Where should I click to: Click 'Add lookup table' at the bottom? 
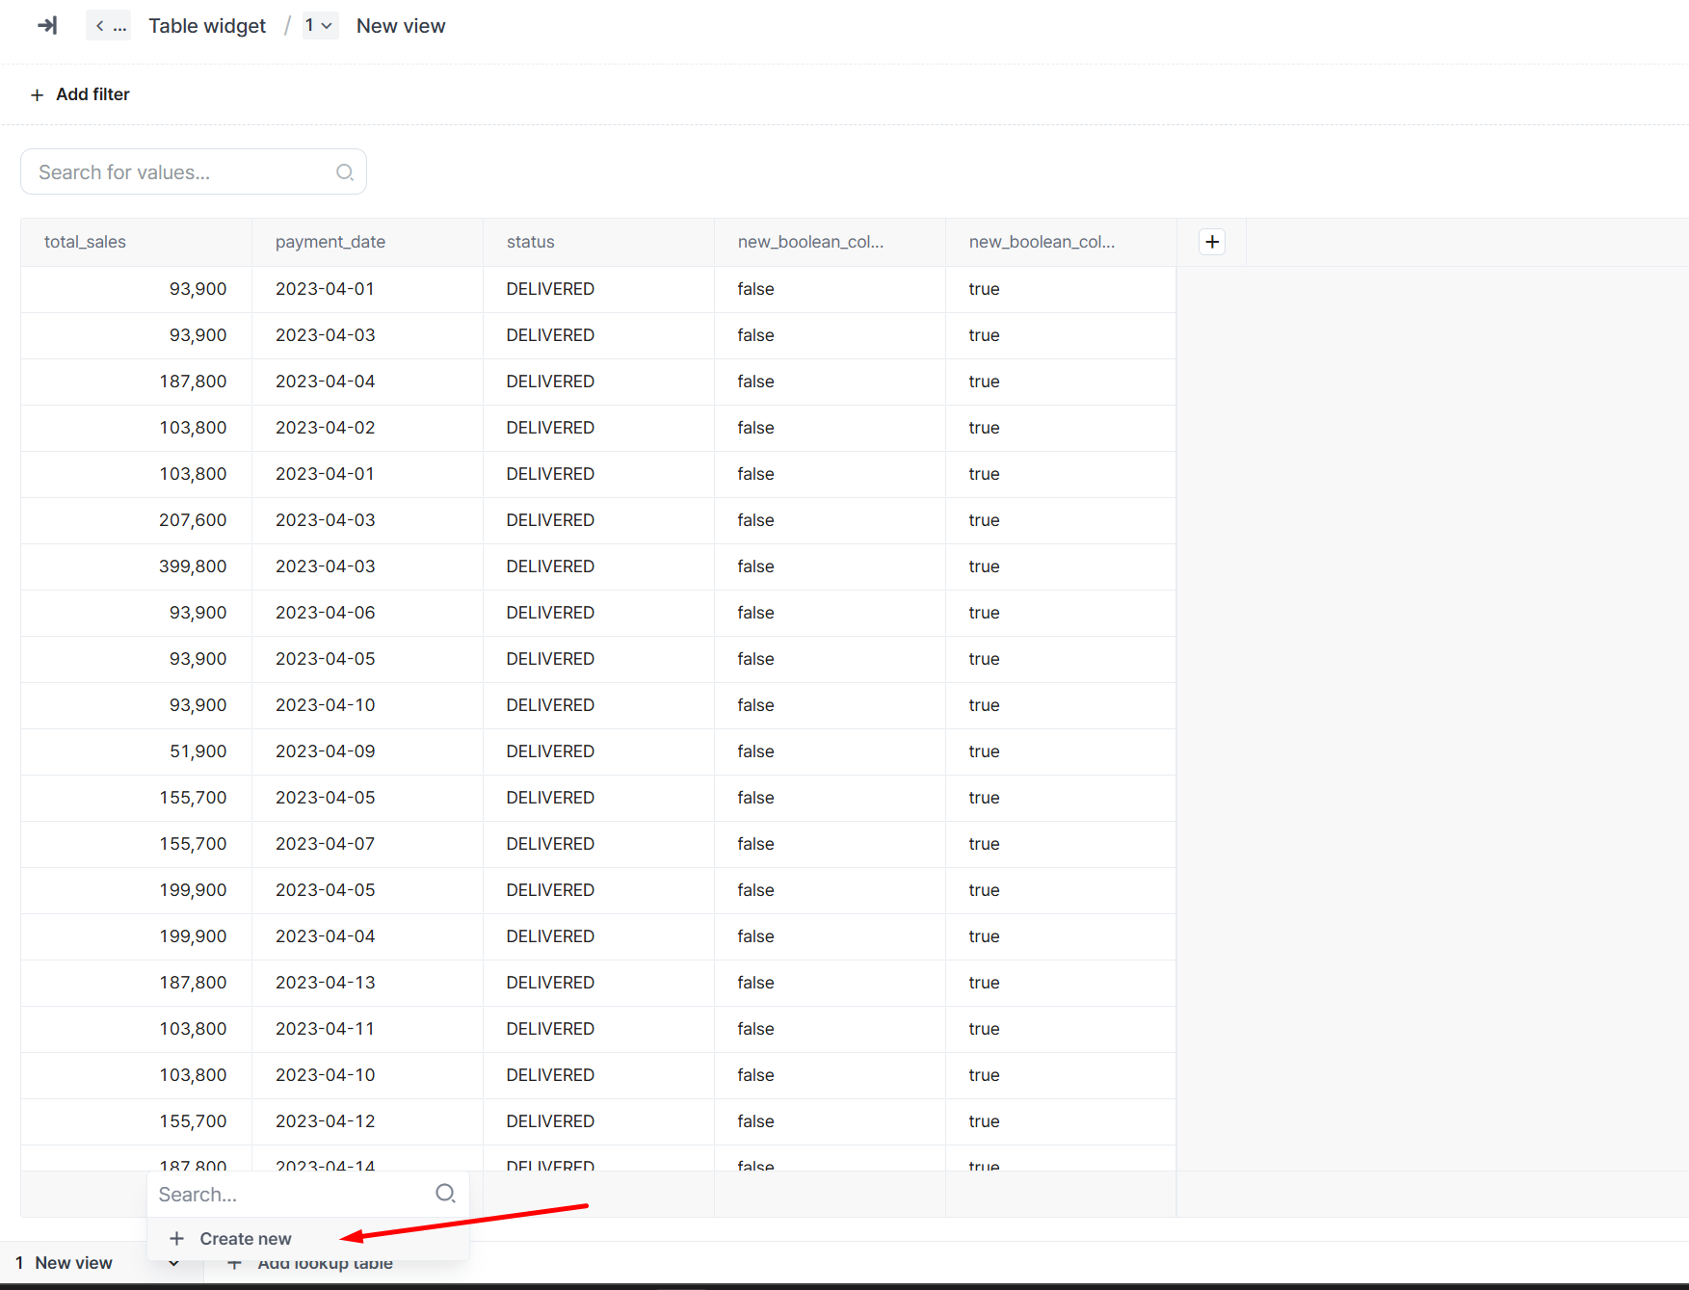tap(324, 1266)
